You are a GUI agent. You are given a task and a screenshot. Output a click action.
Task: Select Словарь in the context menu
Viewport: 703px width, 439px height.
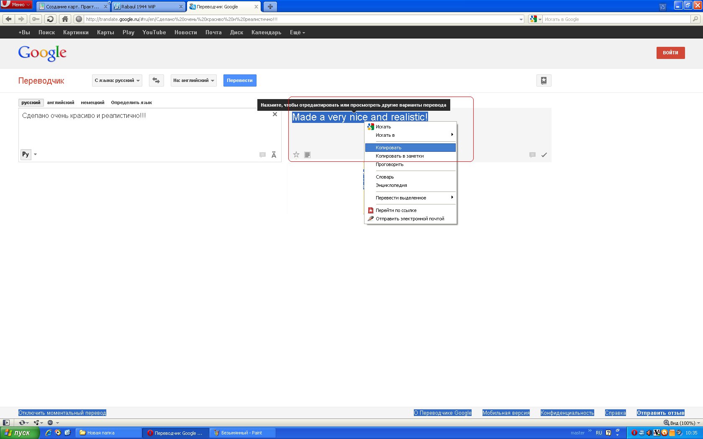coord(411,177)
